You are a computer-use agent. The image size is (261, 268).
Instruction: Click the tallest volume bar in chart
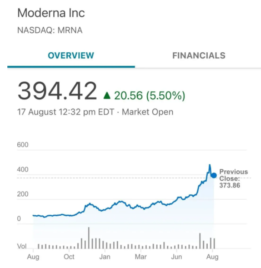point(88,238)
